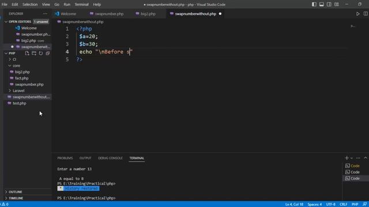Click the editor minimap
The width and height of the screenshot is (369, 207).
(352, 26)
